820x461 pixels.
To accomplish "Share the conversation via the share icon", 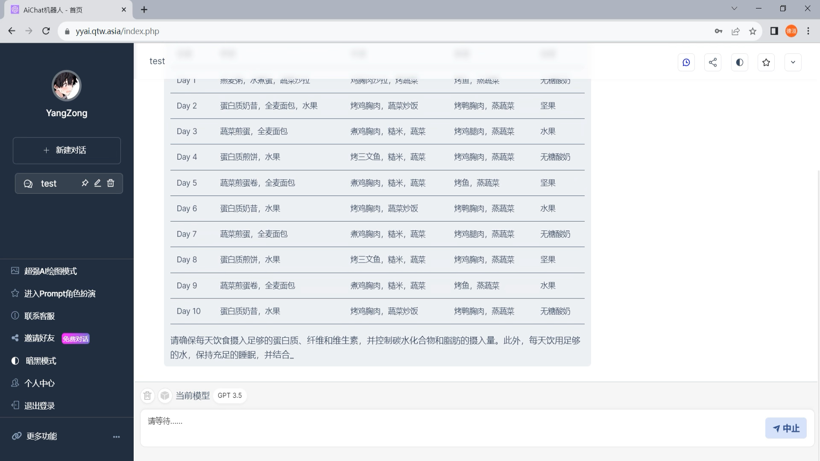I will [x=713, y=62].
